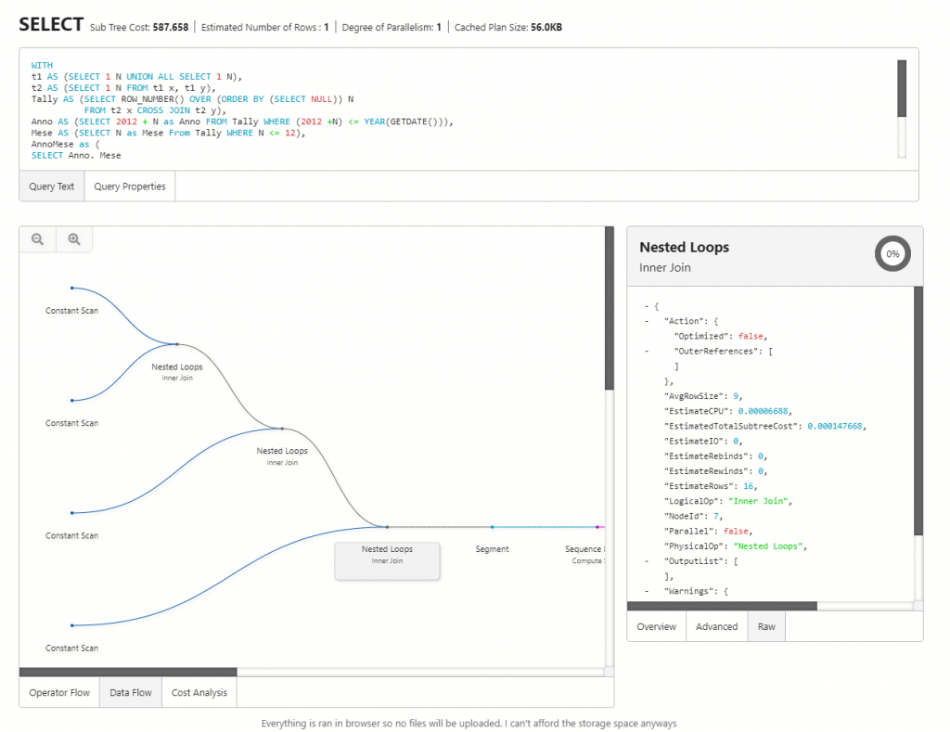
Task: Open the Advanced details tab
Action: (x=716, y=627)
